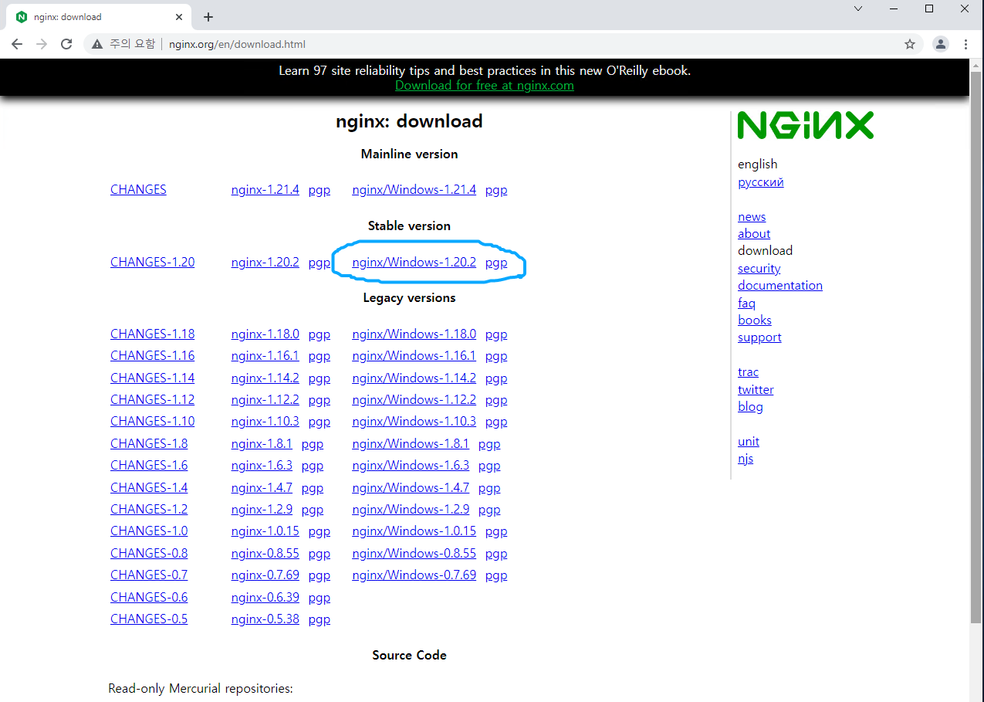The width and height of the screenshot is (984, 702).
Task: Open the support page
Action: tap(759, 337)
